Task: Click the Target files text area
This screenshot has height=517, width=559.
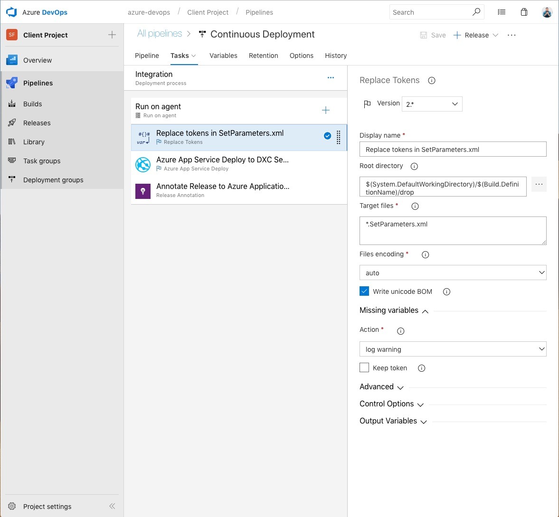Action: click(x=453, y=231)
